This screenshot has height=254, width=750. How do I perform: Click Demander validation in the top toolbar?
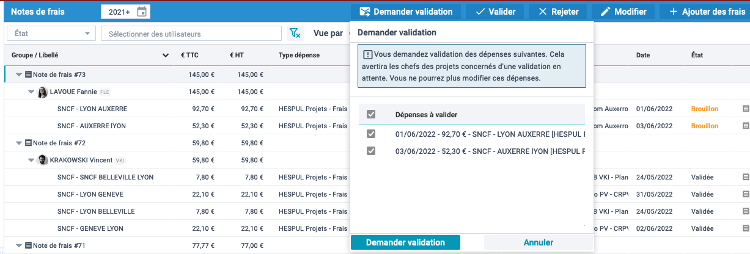406,12
